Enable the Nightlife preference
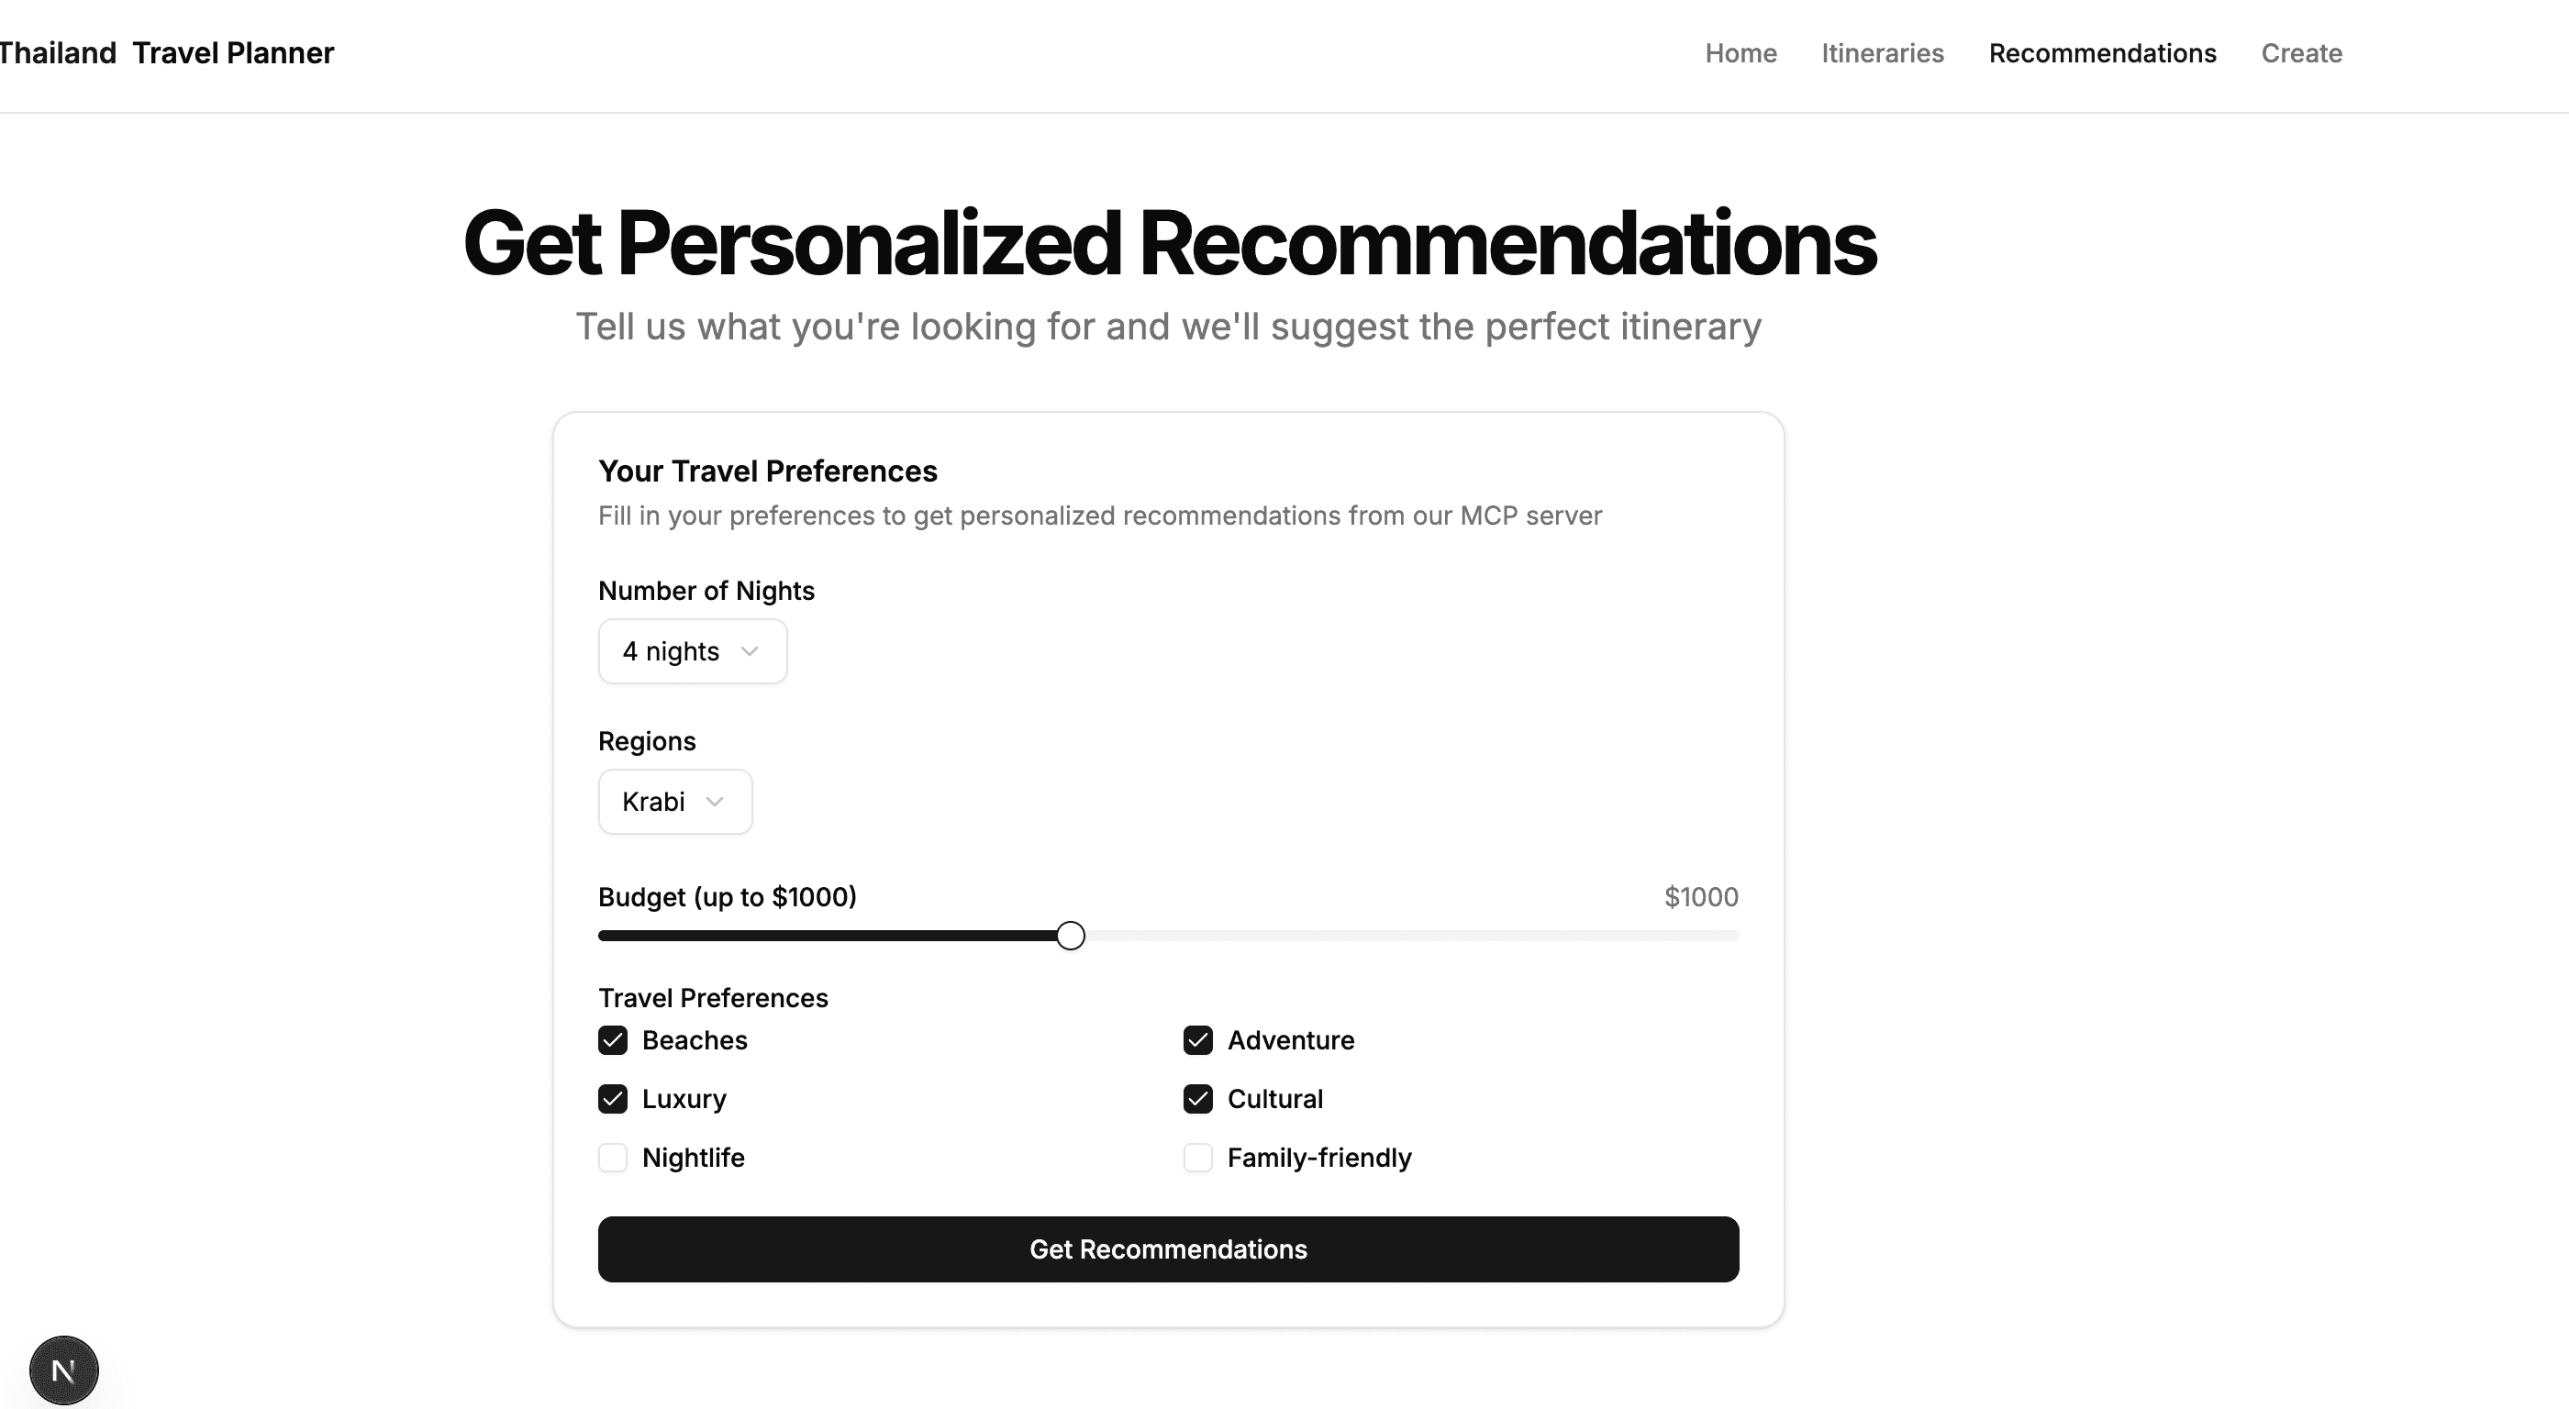Screen dimensions: 2569x1409 613,1158
